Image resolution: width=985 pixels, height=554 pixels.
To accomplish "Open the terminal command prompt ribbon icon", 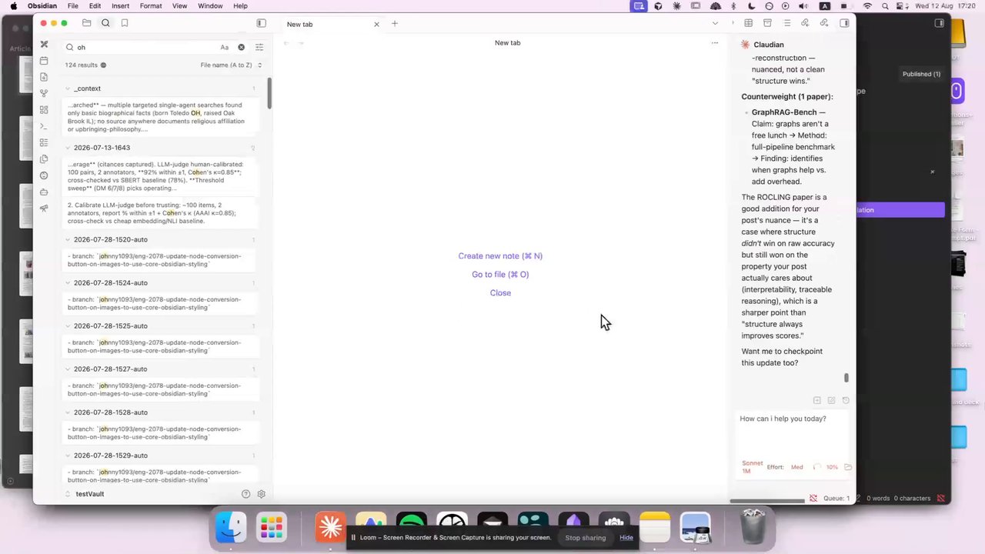I will 44,126.
